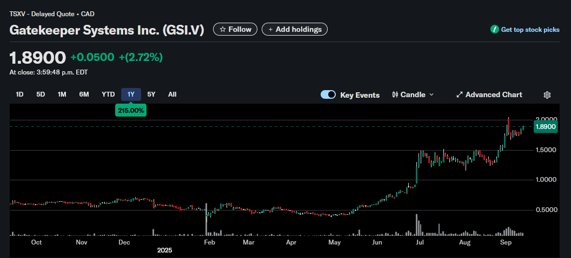
Task: Click the Nov x-axis label
Action: pos(82,242)
